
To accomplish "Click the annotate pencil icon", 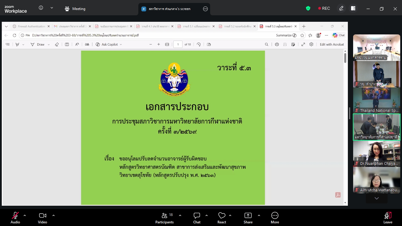I will (341, 9).
